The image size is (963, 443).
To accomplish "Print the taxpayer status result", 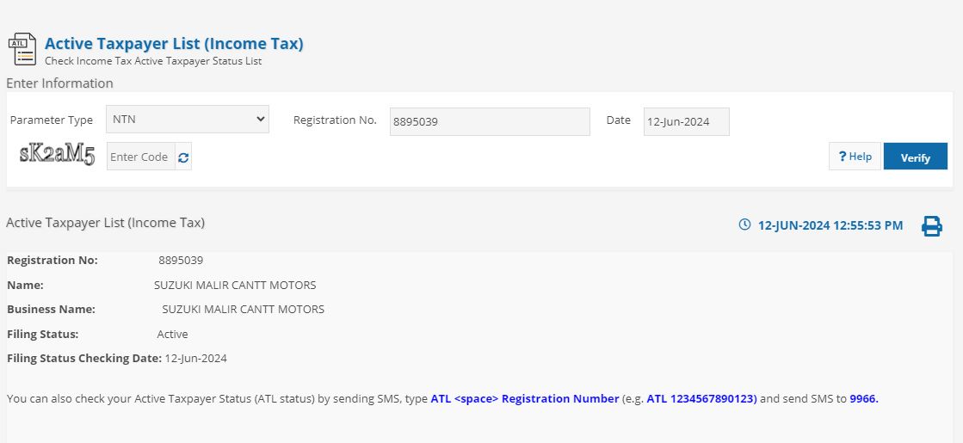I will tap(931, 226).
